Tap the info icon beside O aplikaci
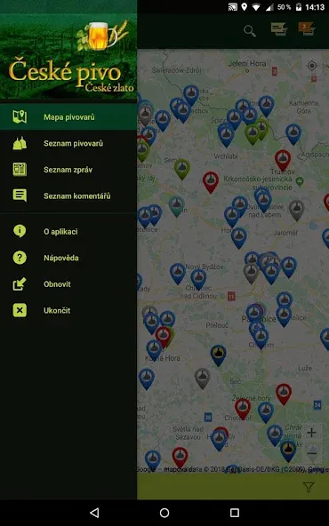 coord(20,231)
